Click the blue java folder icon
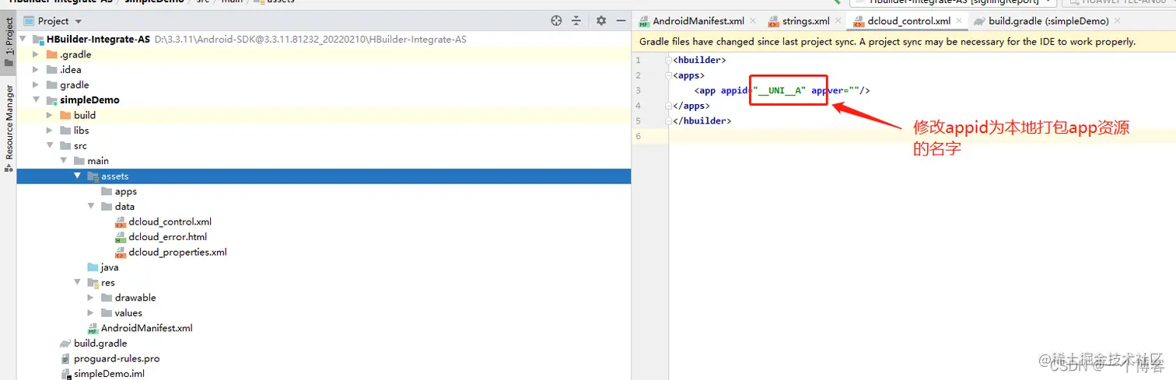The width and height of the screenshot is (1176, 380). point(93,267)
